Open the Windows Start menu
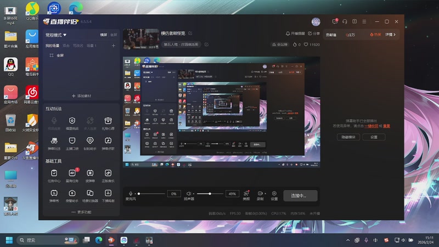439x247 pixels. pyautogui.click(x=9, y=240)
